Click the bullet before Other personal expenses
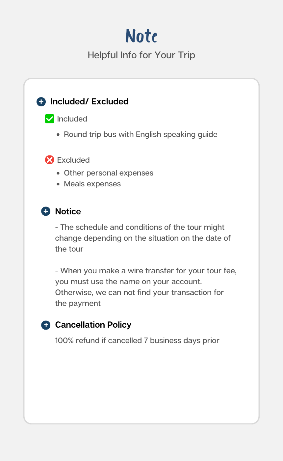The image size is (283, 461). pyautogui.click(x=58, y=173)
